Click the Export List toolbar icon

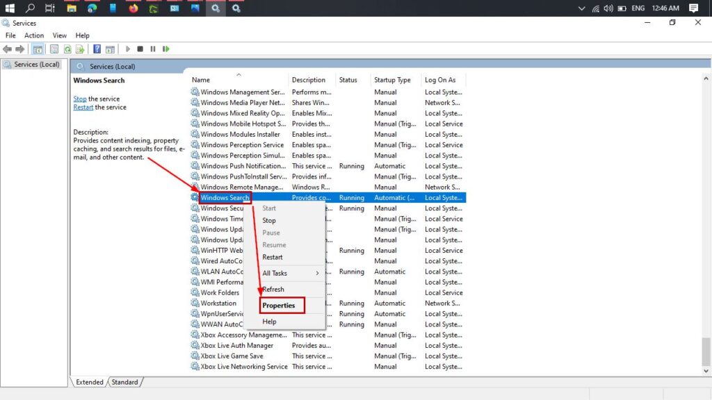tap(80, 49)
